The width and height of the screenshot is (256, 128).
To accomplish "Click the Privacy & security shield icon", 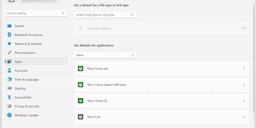I will [x=9, y=106].
